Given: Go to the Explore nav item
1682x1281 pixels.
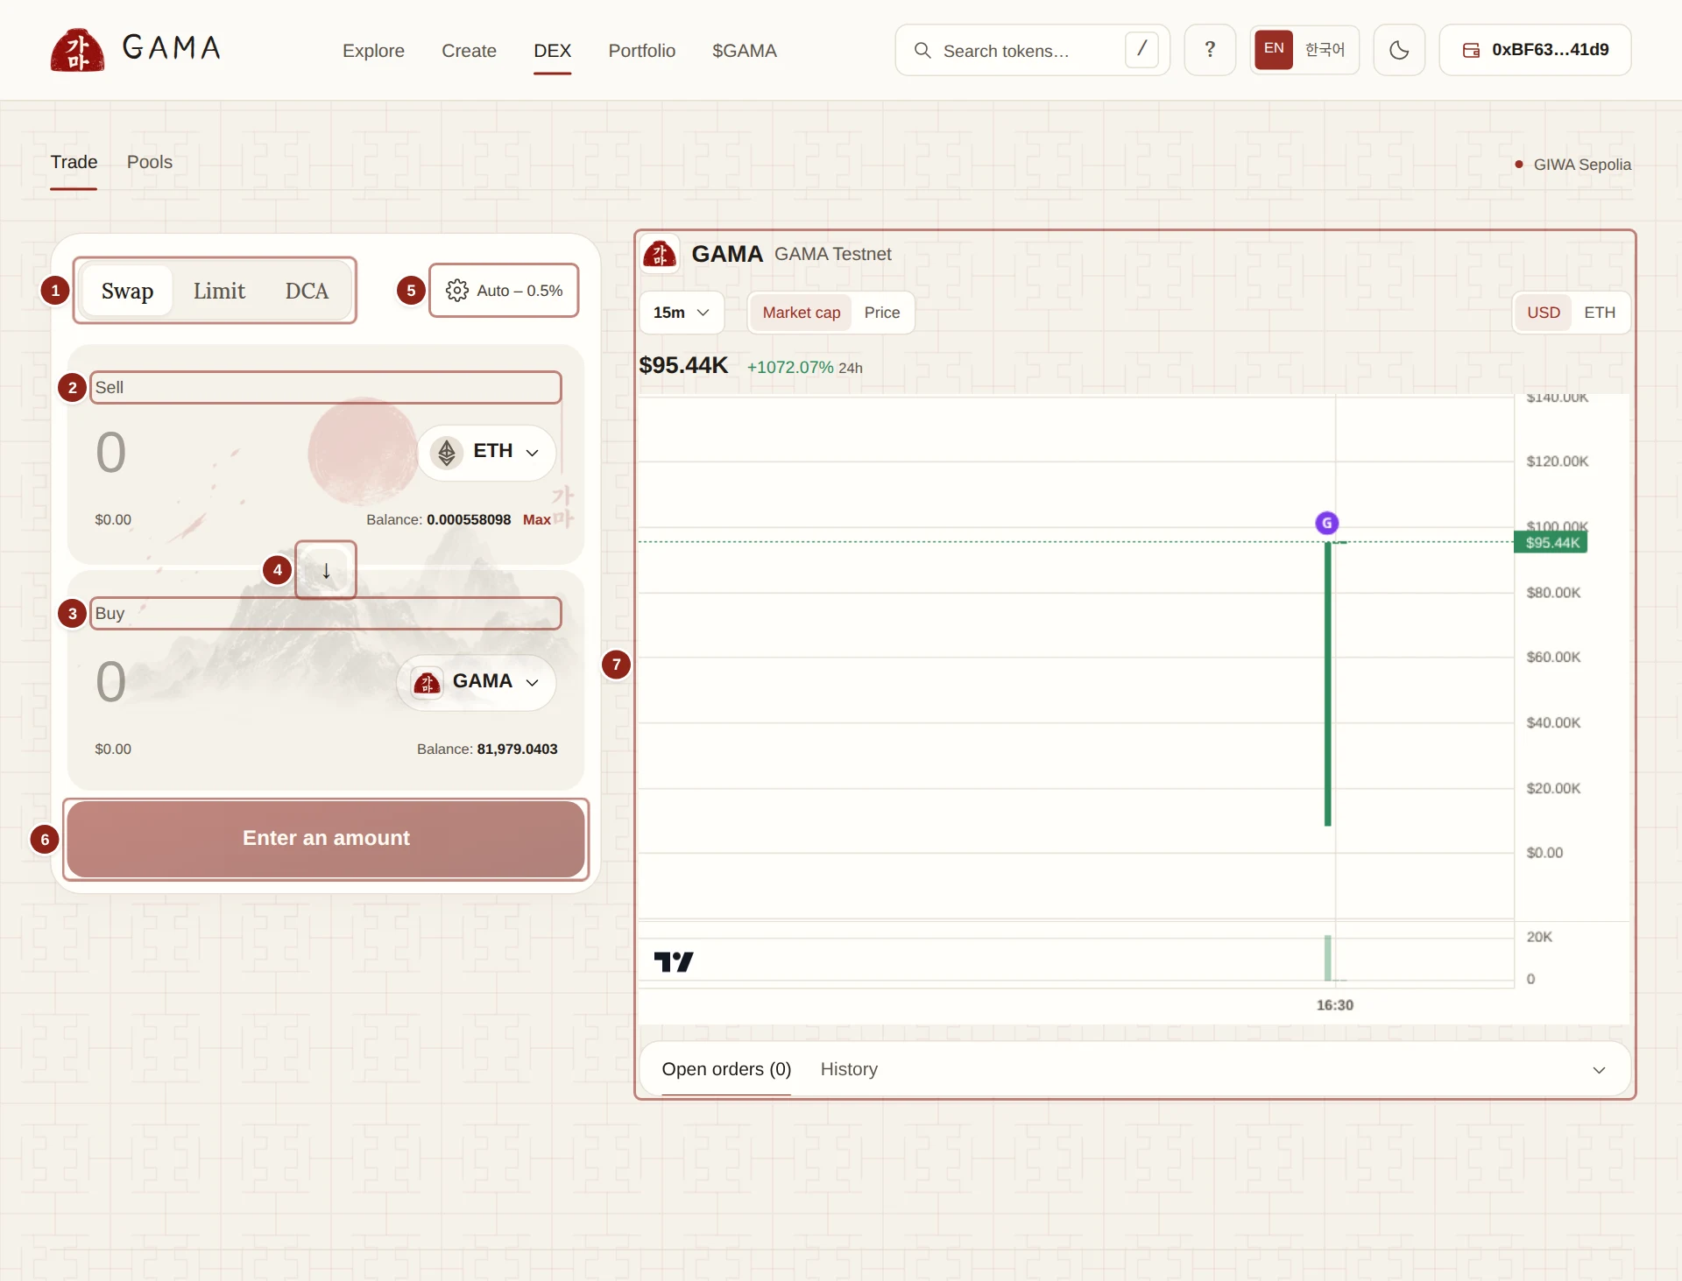Looking at the screenshot, I should (x=373, y=51).
